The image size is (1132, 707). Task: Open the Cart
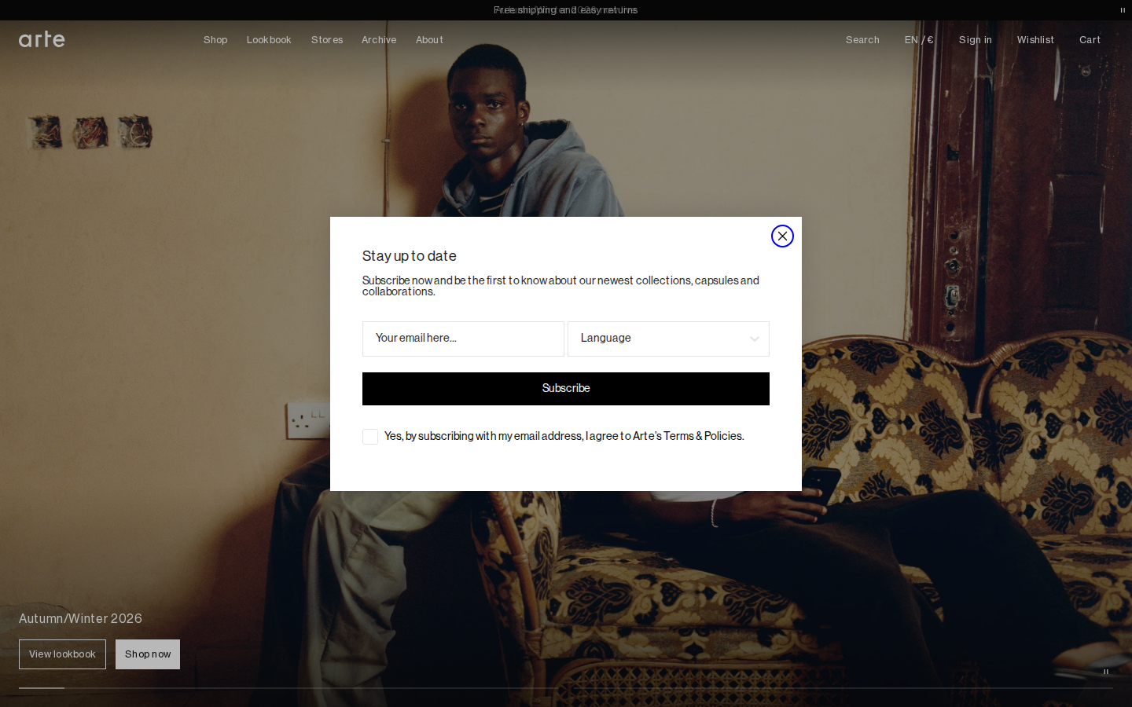1090,40
